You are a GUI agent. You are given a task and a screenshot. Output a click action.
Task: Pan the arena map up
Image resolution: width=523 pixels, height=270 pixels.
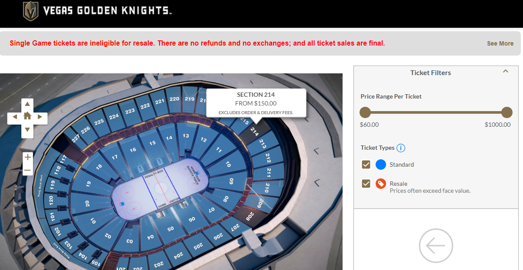27,104
